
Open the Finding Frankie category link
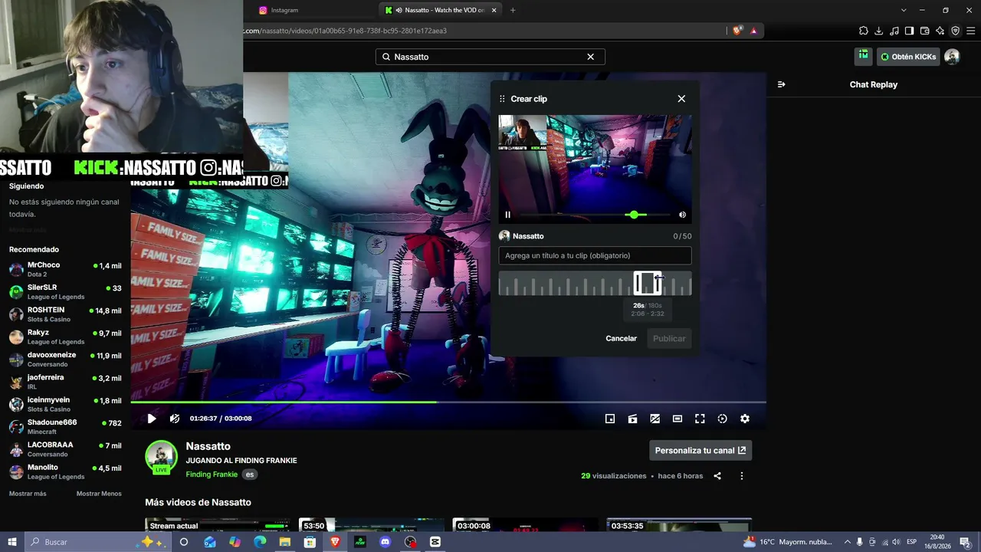click(212, 475)
